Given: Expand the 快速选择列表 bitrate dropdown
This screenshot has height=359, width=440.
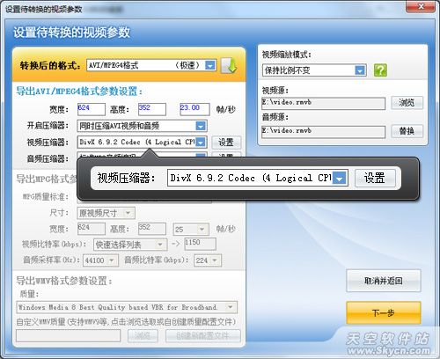Looking at the screenshot, I should (x=130, y=245).
